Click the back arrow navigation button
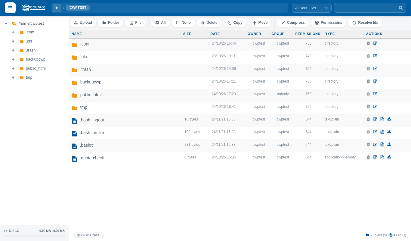 pyautogui.click(x=57, y=8)
